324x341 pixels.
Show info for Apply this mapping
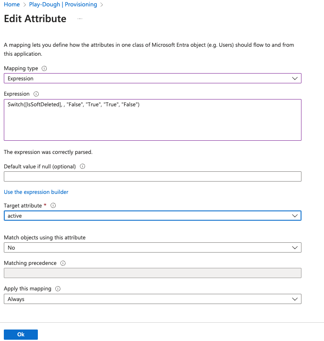pos(58,289)
